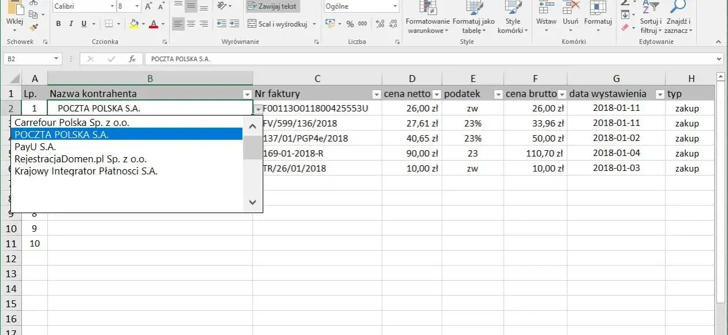Apply the yellow fill color bucket
This screenshot has width=728, height=335.
click(x=134, y=24)
